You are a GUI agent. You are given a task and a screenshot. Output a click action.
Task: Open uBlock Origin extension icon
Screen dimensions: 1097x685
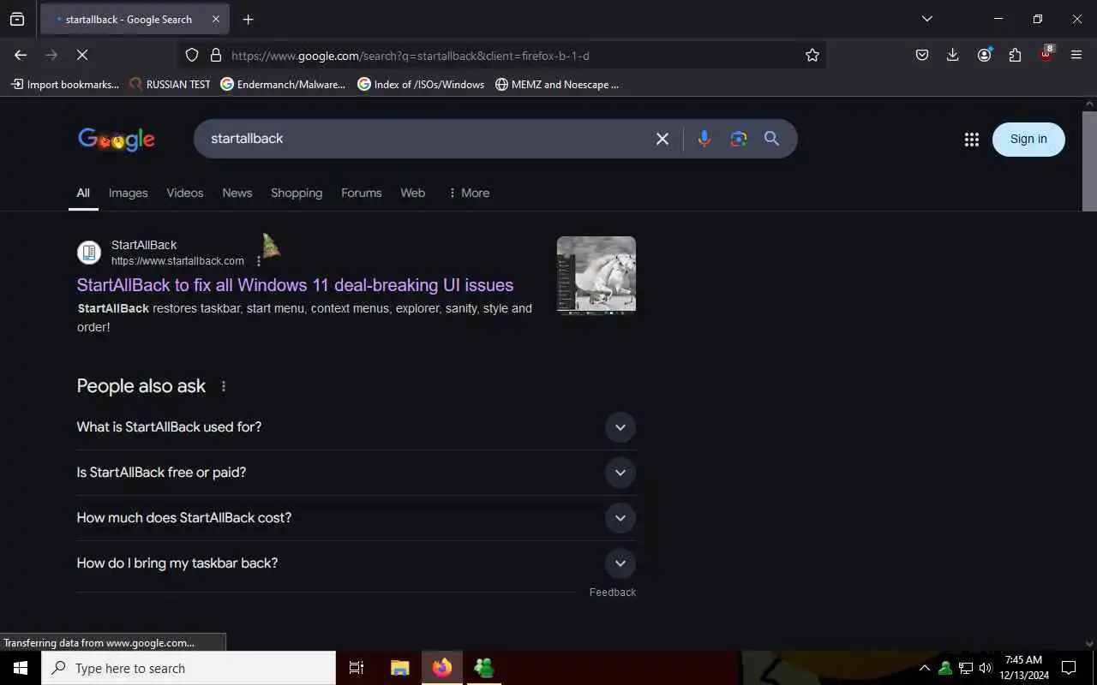pyautogui.click(x=1046, y=54)
